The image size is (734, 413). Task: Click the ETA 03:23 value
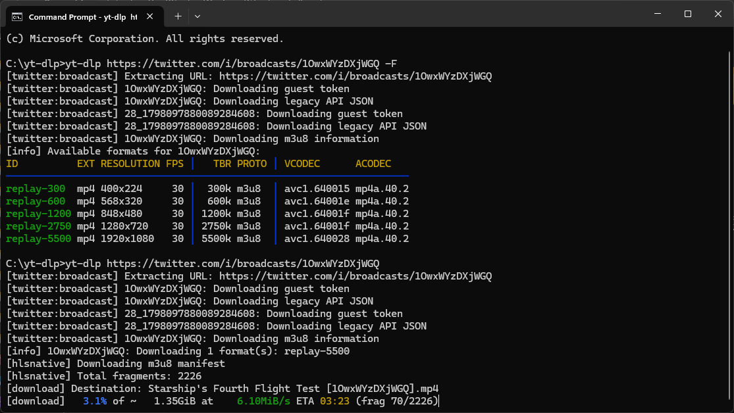tap(323, 401)
